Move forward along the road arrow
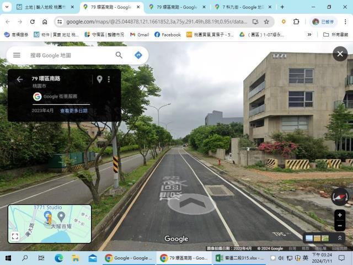 click(192, 203)
